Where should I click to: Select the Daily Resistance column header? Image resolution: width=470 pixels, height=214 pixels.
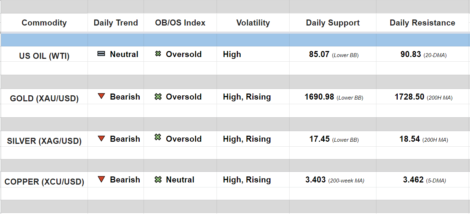(x=422, y=23)
